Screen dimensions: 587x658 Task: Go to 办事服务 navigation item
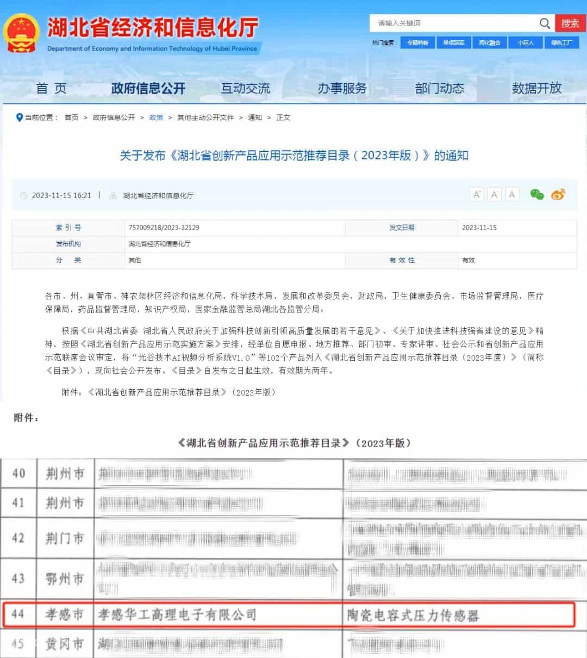[342, 88]
